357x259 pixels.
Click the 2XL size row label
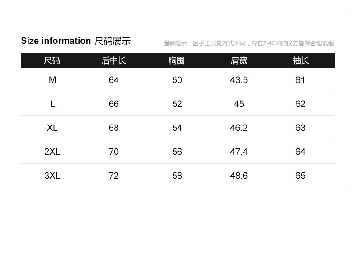click(x=52, y=152)
